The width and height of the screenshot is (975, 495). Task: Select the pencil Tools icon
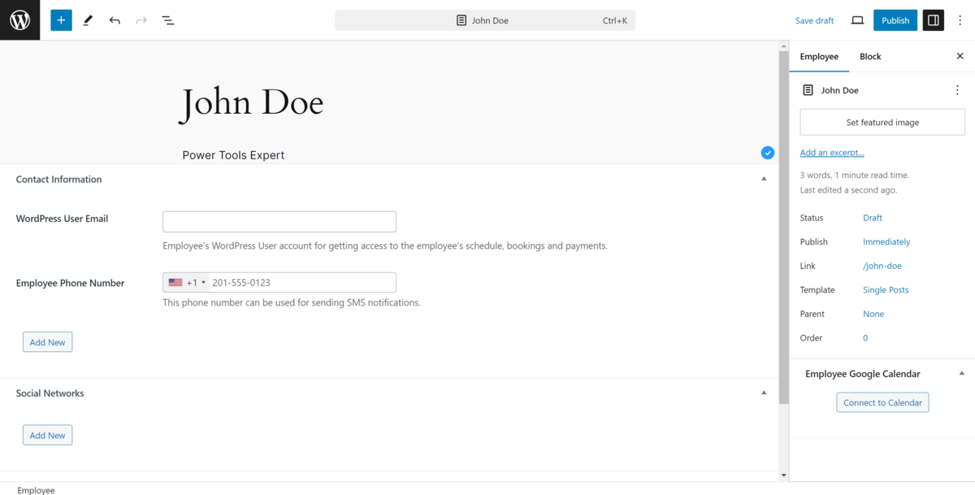point(88,20)
